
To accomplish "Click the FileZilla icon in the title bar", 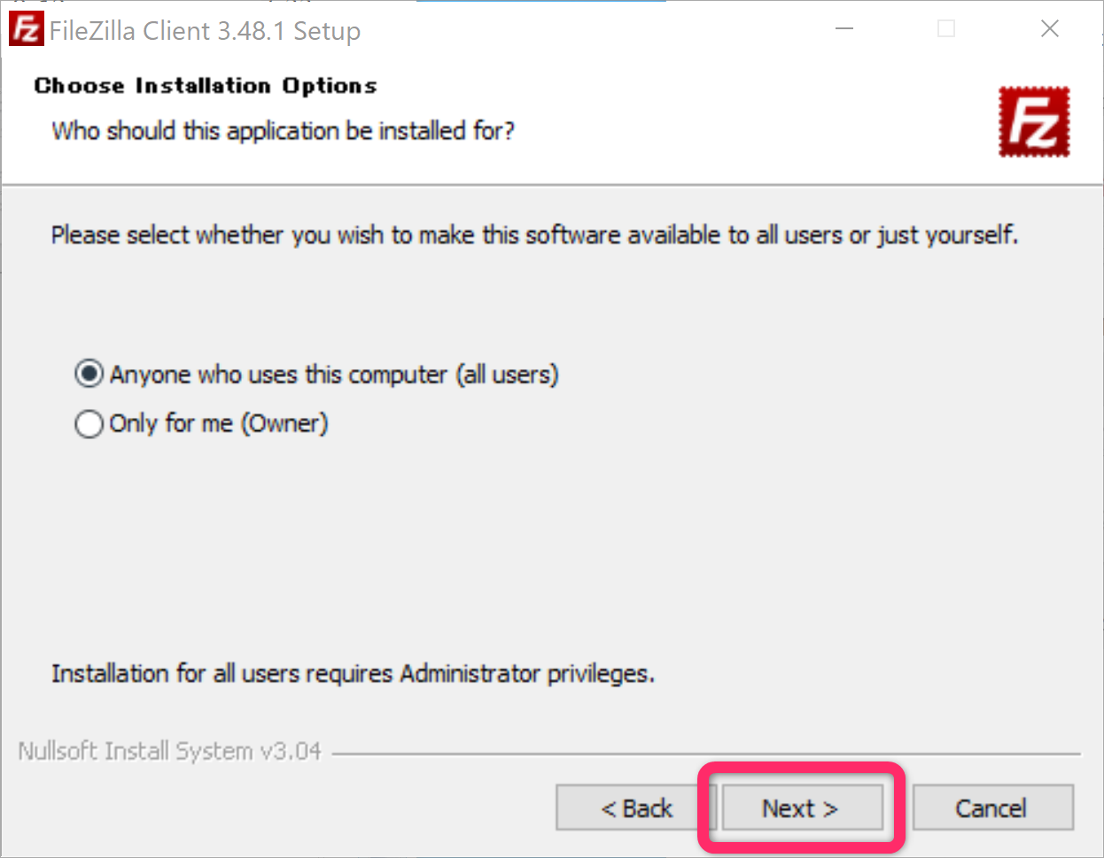I will pos(26,29).
